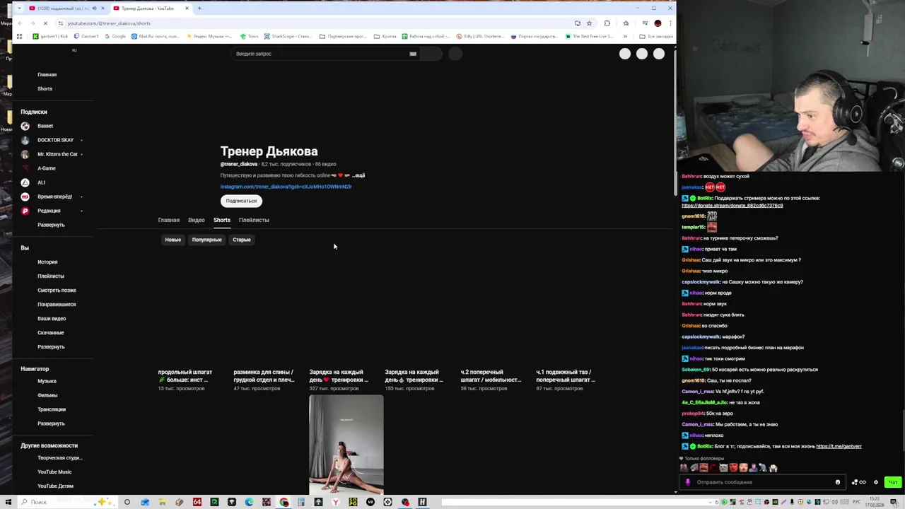Open Microsoft Edge from the taskbar
Viewport: 905px width, 509px height.
(x=249, y=502)
